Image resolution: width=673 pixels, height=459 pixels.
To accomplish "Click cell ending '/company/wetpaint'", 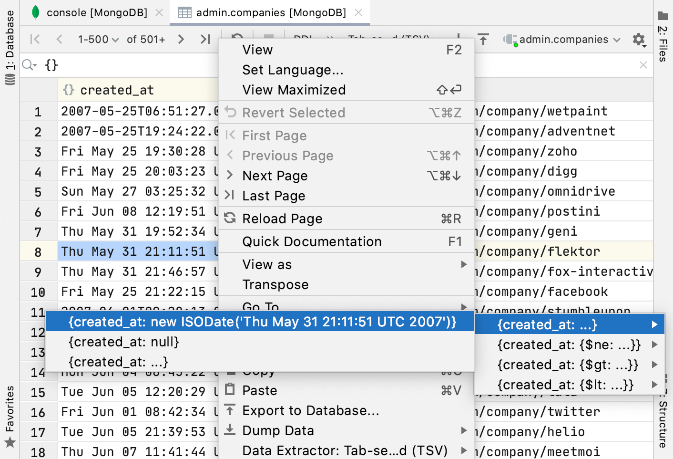I will pyautogui.click(x=563, y=111).
